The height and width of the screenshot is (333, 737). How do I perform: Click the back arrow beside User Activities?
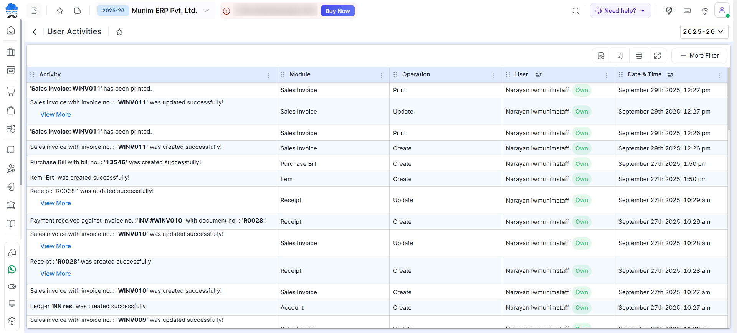click(35, 32)
